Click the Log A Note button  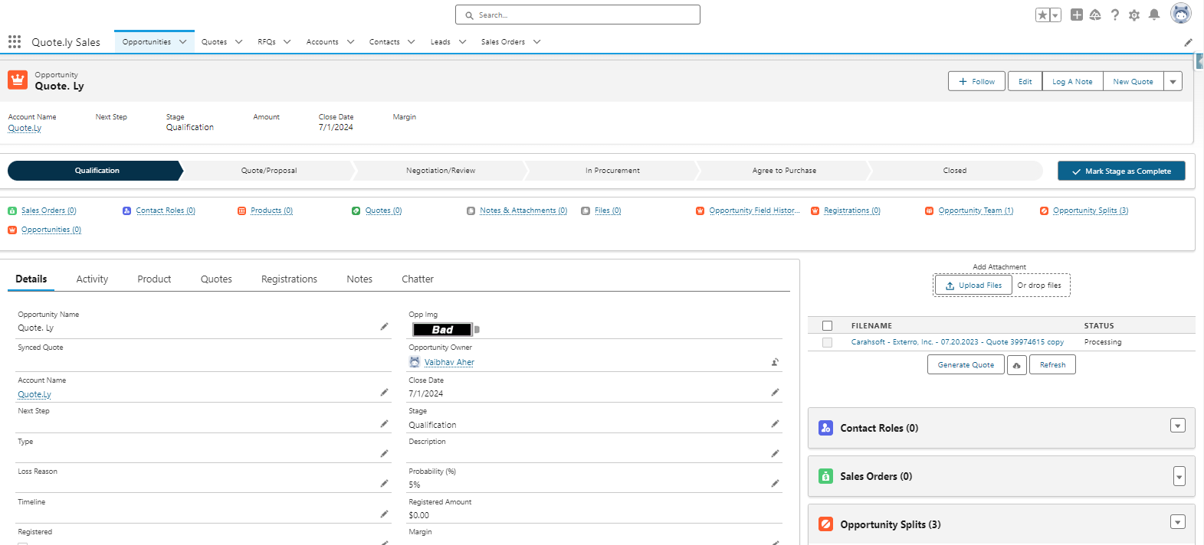[x=1072, y=81]
